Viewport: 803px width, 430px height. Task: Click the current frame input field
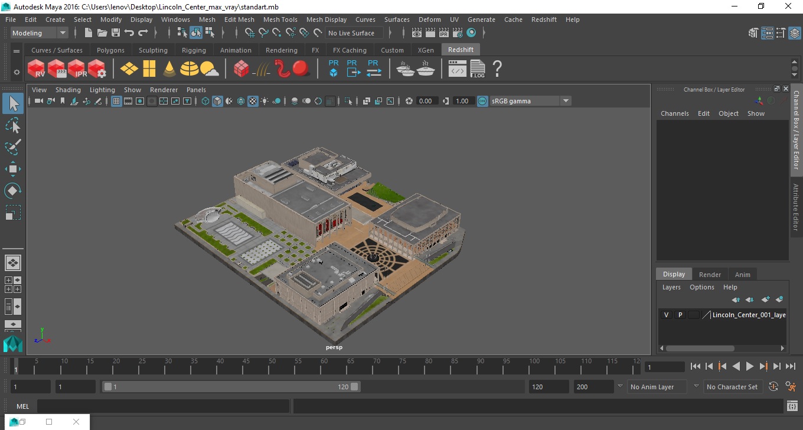tap(665, 367)
